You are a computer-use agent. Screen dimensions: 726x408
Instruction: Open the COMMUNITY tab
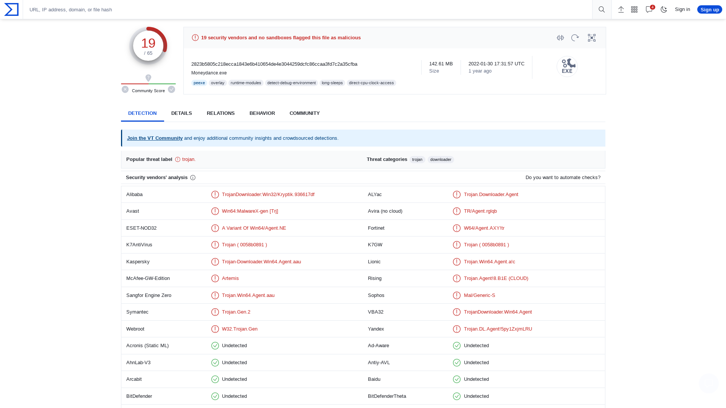[x=305, y=113]
